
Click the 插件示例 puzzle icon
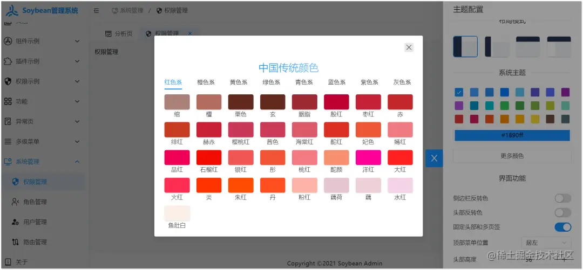pyautogui.click(x=8, y=61)
